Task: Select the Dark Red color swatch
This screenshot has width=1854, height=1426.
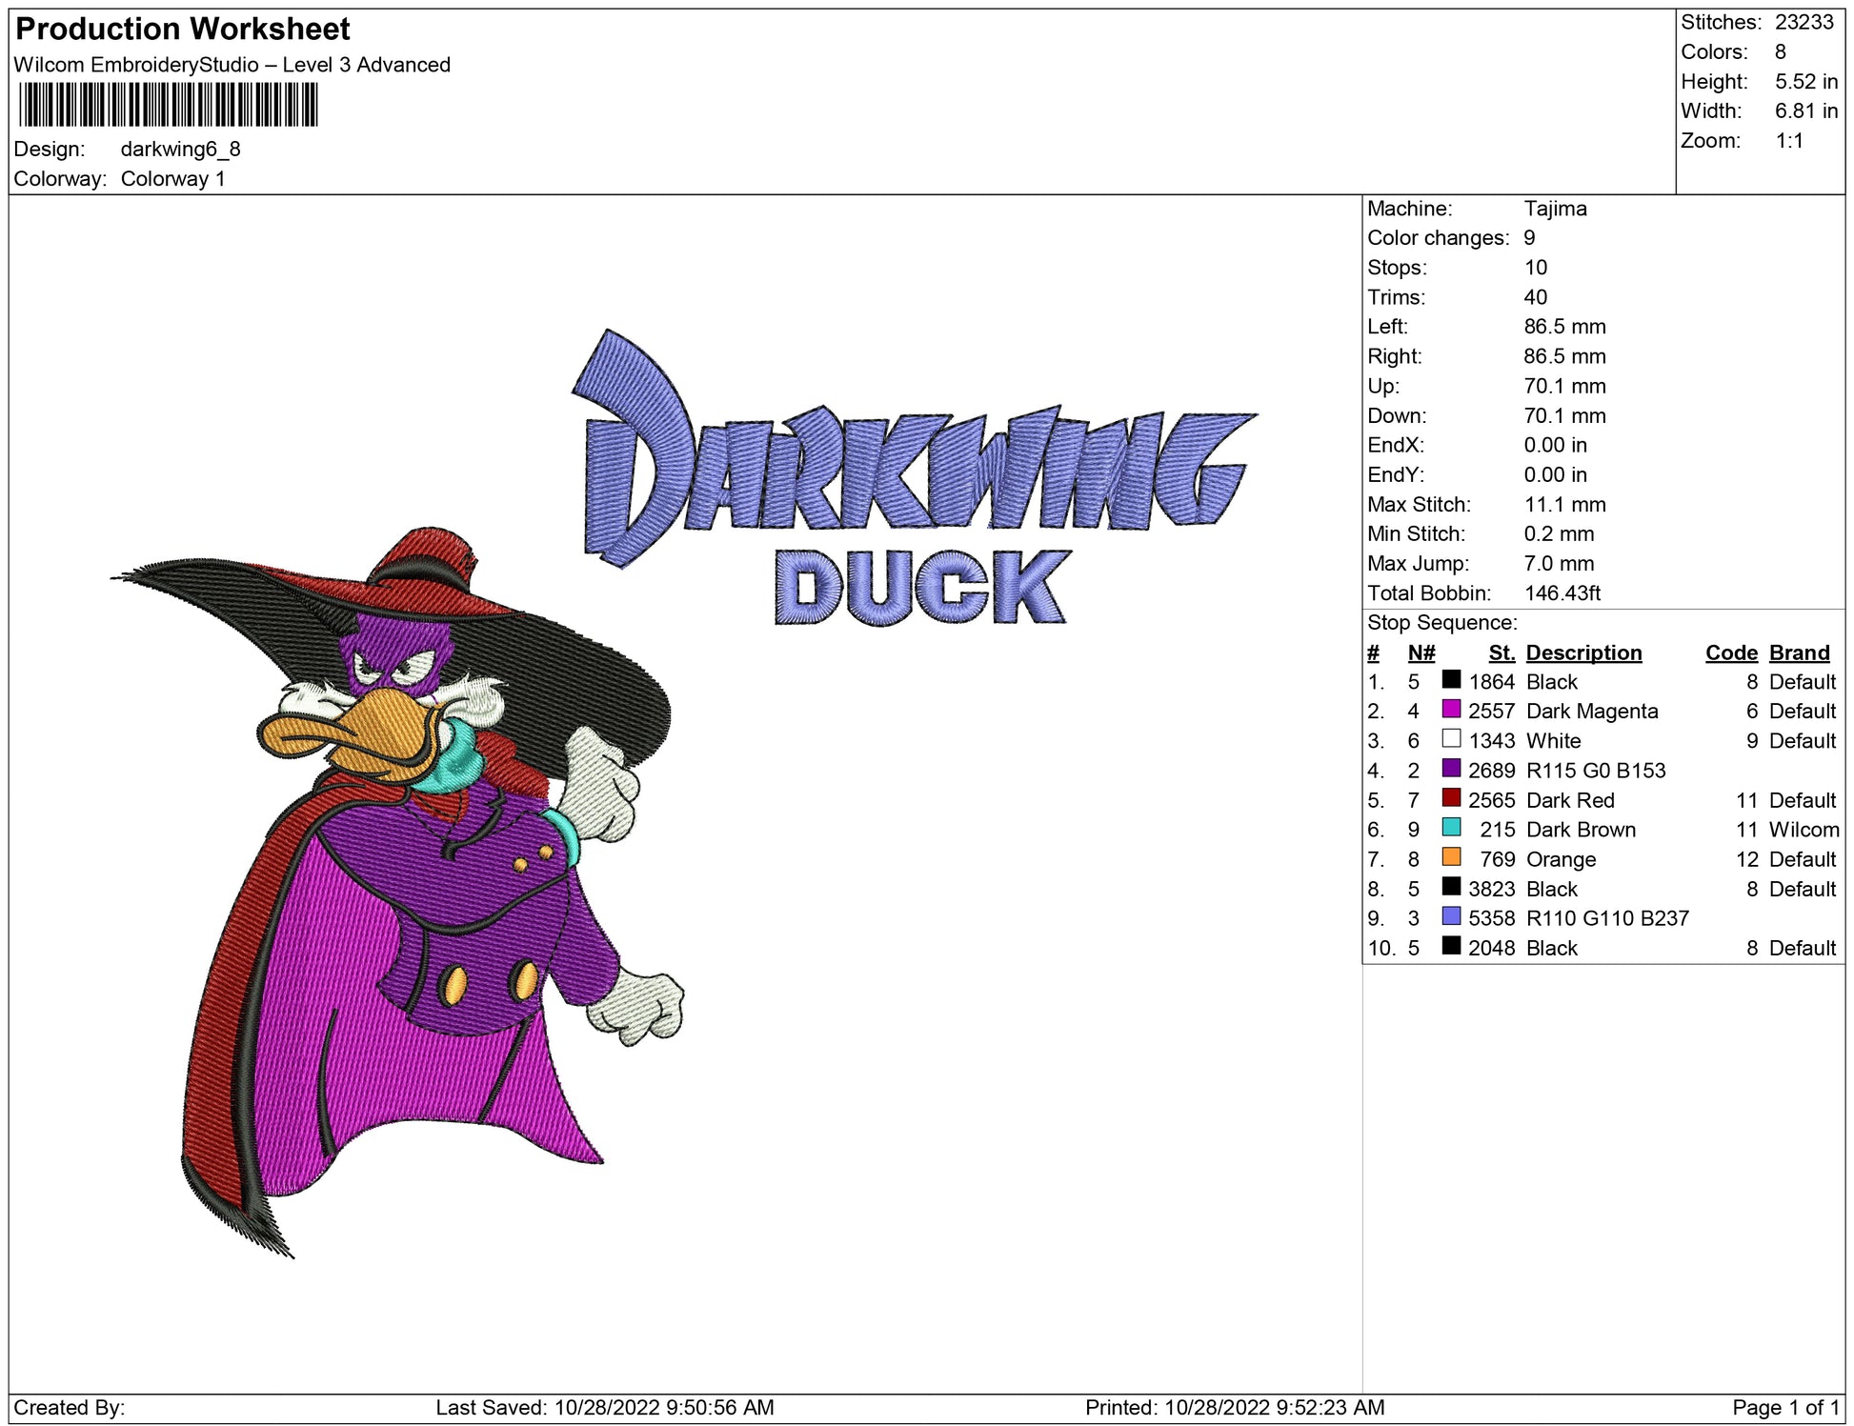Action: pos(1451,797)
